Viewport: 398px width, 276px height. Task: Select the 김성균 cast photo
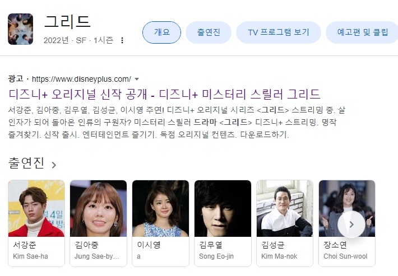point(285,208)
